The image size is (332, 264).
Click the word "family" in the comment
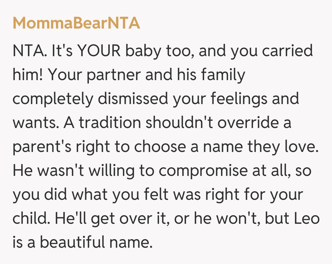[223, 75]
